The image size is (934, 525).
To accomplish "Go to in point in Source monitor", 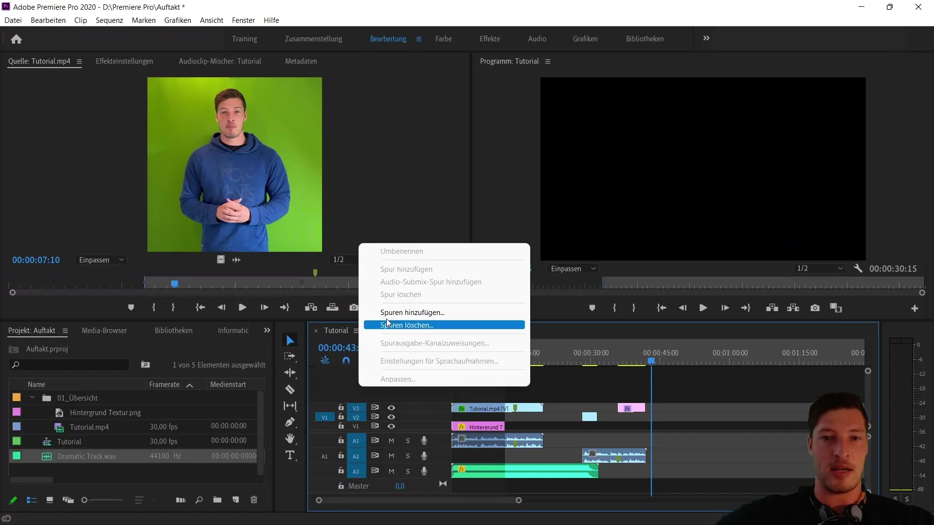I will (x=200, y=308).
